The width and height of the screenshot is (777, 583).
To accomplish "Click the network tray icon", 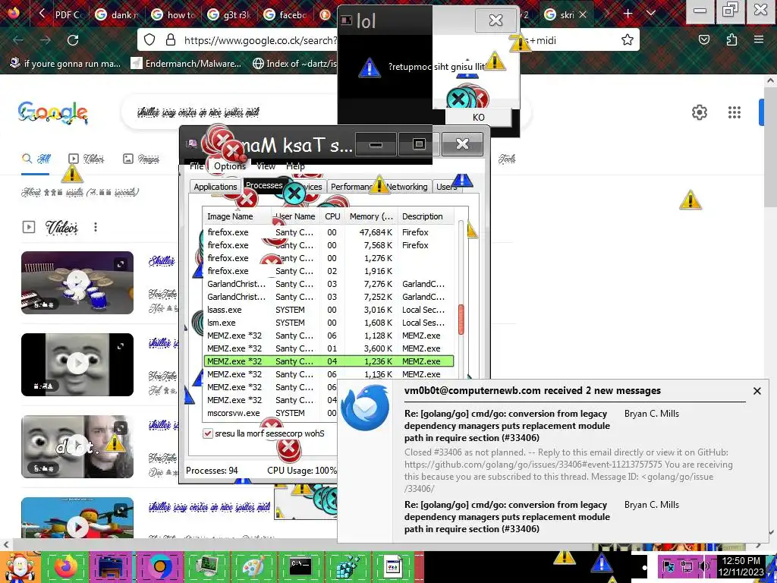I will click(x=686, y=566).
